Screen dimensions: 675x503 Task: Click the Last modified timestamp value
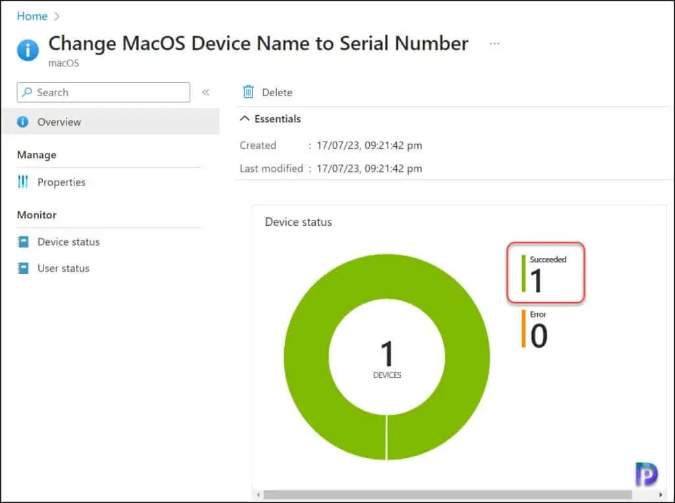pyautogui.click(x=369, y=169)
